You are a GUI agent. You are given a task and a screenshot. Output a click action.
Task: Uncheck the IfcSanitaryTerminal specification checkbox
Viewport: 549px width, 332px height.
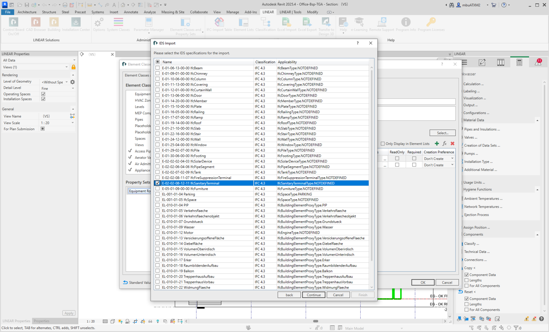pyautogui.click(x=158, y=183)
